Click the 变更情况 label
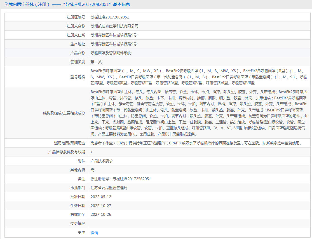The width and height of the screenshot is (312, 239). (x=78, y=223)
